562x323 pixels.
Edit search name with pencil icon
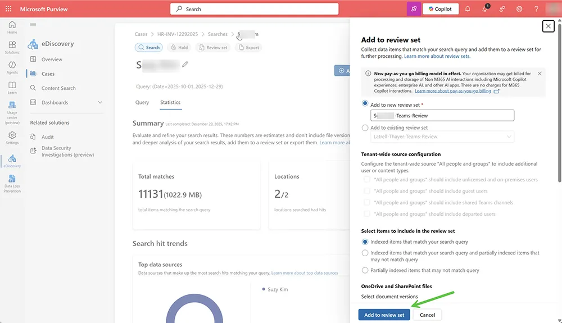click(185, 64)
